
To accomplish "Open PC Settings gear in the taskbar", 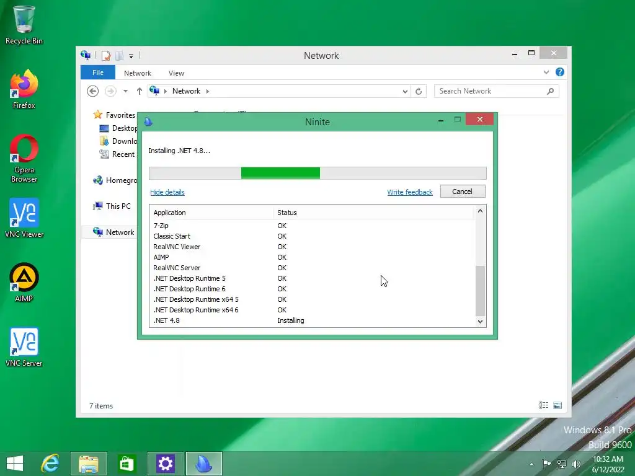I will [165, 464].
